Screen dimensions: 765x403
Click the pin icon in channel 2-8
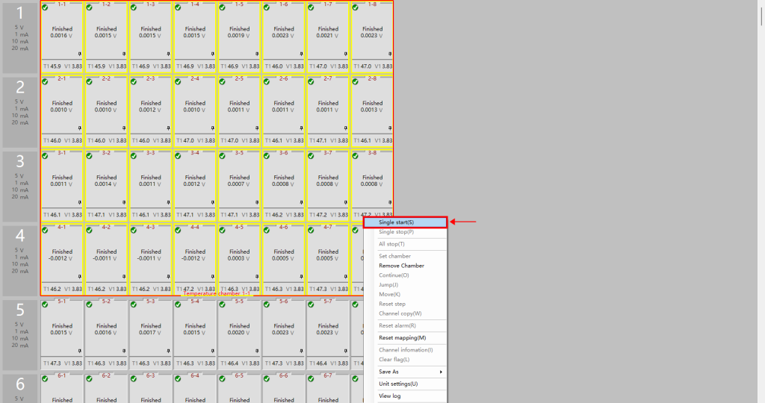389,128
